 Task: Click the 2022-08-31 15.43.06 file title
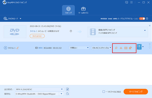click(x=45, y=26)
